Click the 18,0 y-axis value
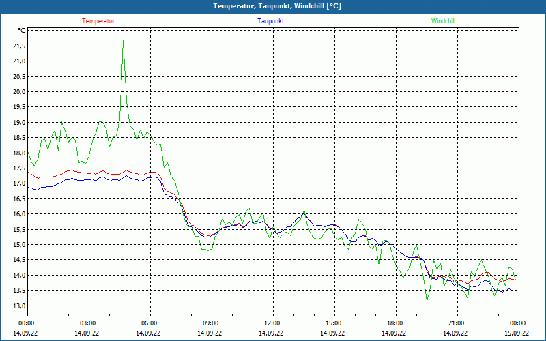 pos(19,153)
